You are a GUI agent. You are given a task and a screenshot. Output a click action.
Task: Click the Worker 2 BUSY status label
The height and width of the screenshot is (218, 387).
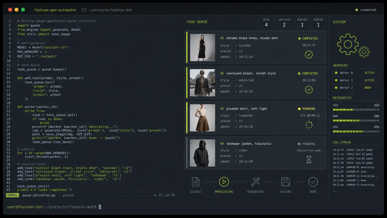(368, 88)
